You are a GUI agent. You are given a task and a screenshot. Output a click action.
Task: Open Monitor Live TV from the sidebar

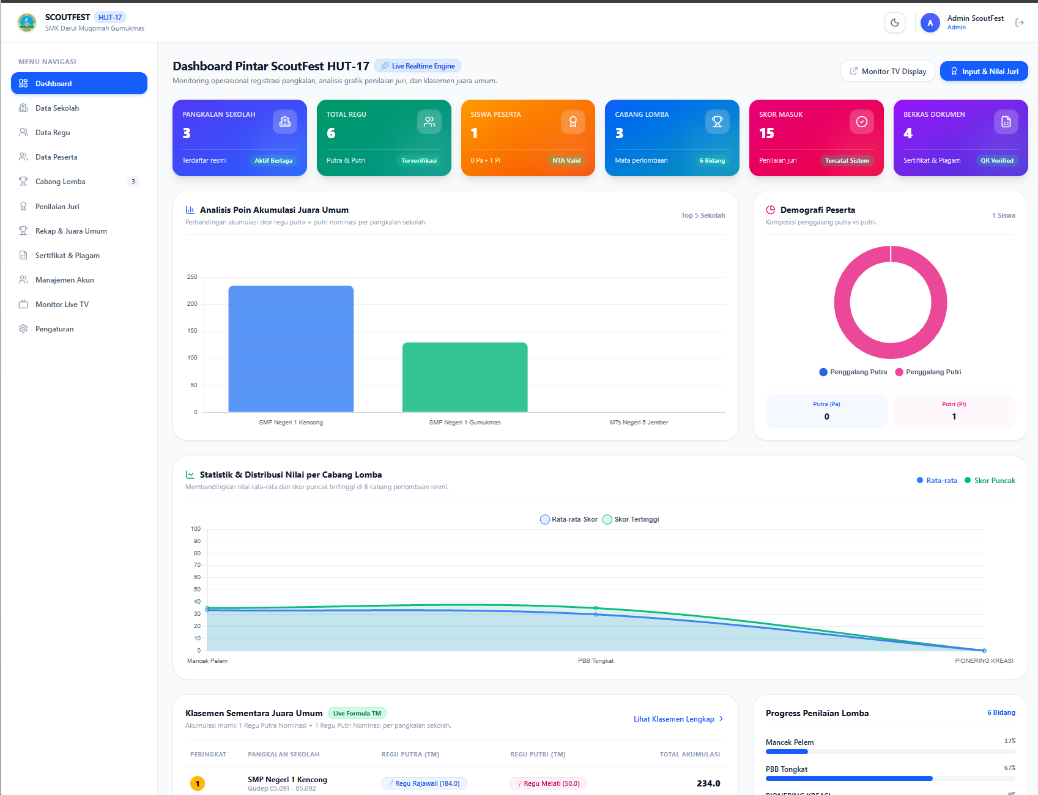pos(79,305)
